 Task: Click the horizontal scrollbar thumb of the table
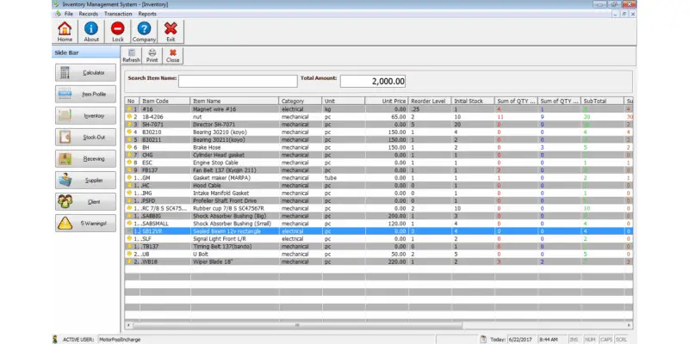point(297,326)
